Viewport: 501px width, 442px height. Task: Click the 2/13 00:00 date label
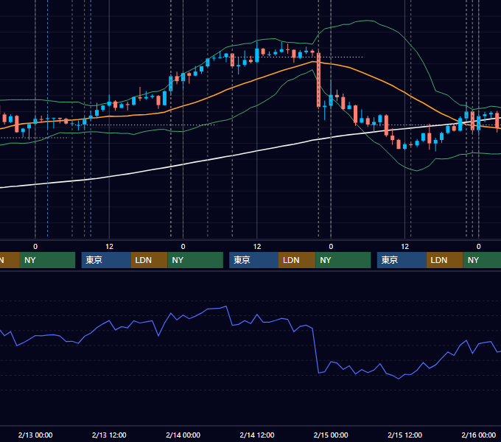(x=35, y=435)
